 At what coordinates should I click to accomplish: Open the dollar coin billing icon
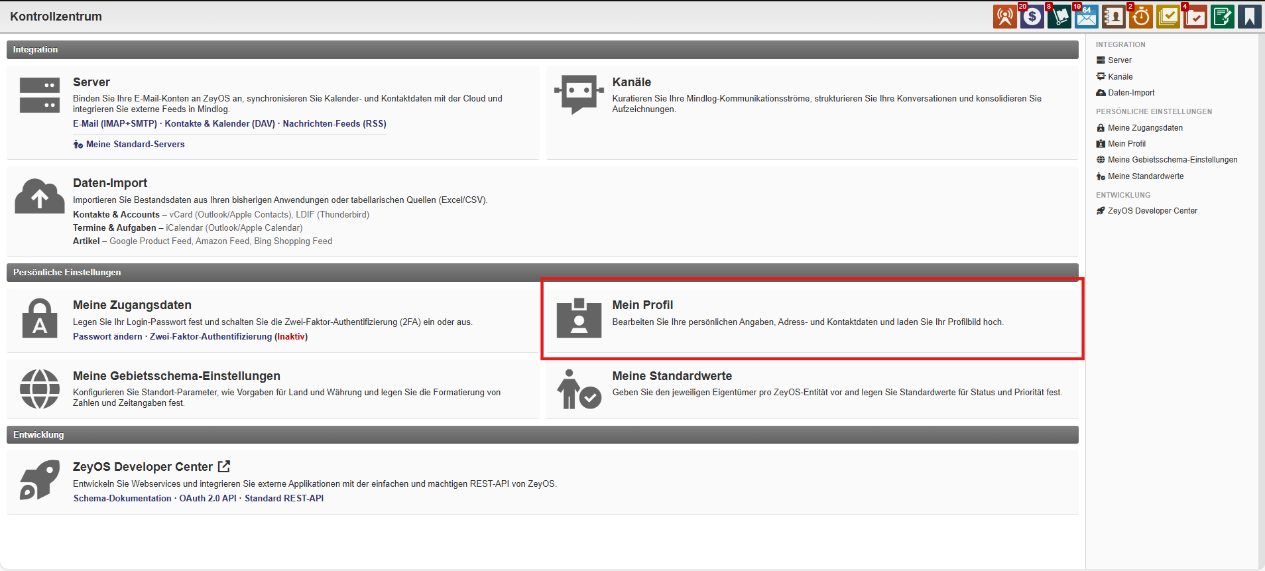click(1032, 17)
